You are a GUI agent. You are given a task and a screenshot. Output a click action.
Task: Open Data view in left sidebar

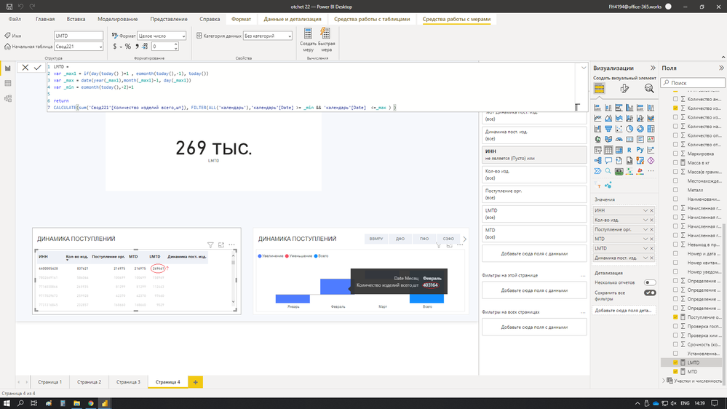point(8,84)
